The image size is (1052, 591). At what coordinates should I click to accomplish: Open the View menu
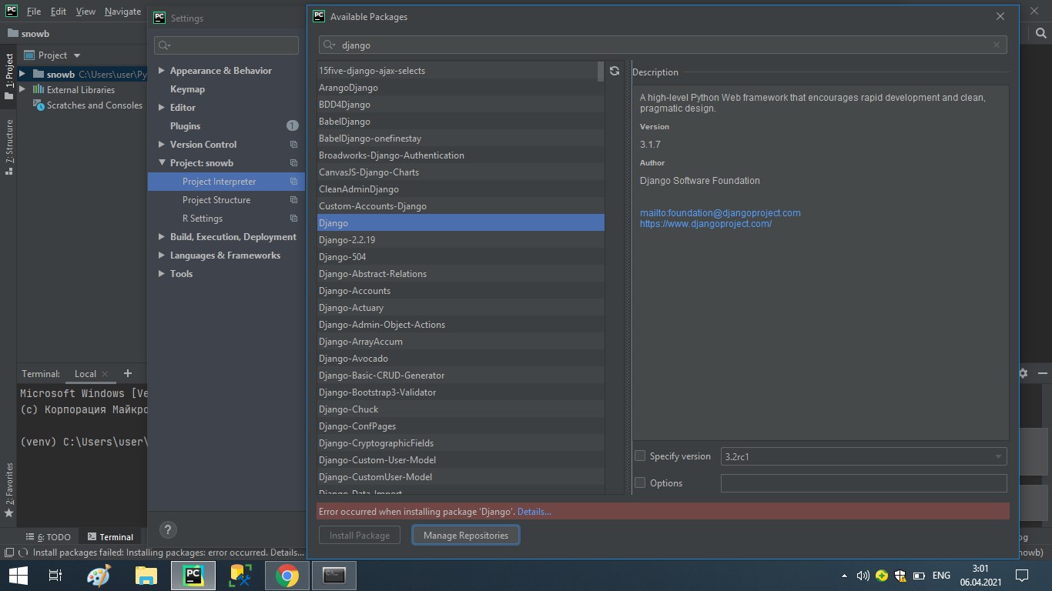[85, 12]
